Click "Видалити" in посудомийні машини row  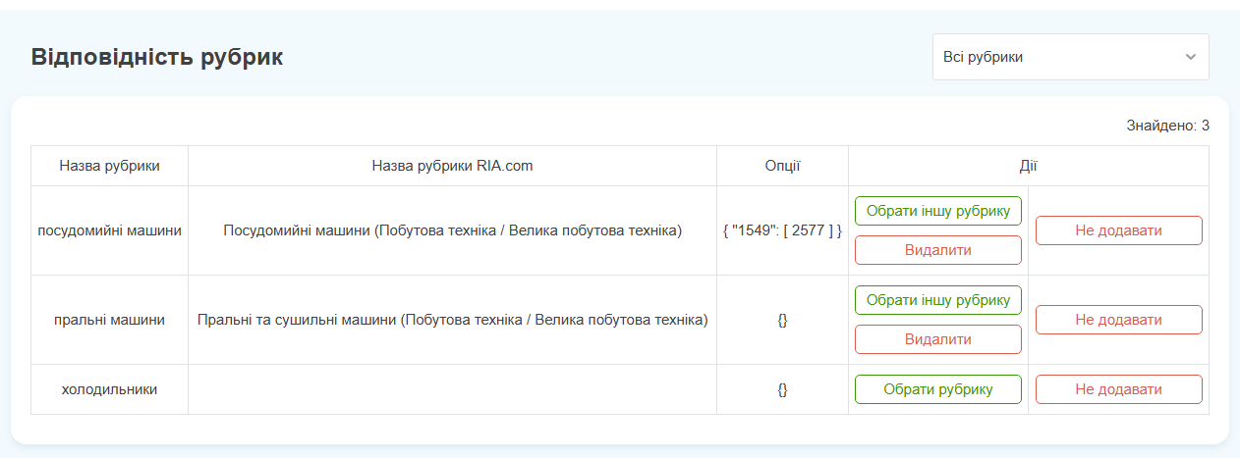click(x=938, y=250)
